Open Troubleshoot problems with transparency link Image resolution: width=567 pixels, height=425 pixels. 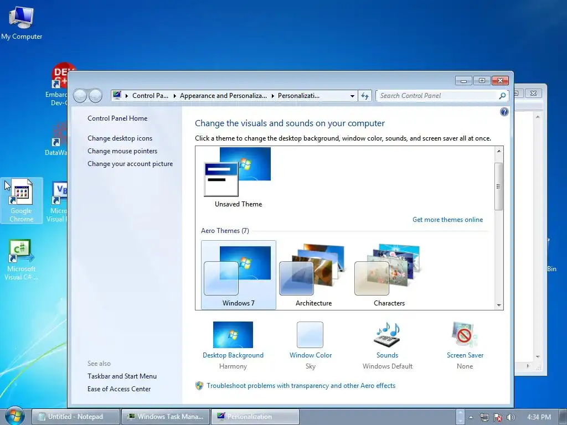301,386
